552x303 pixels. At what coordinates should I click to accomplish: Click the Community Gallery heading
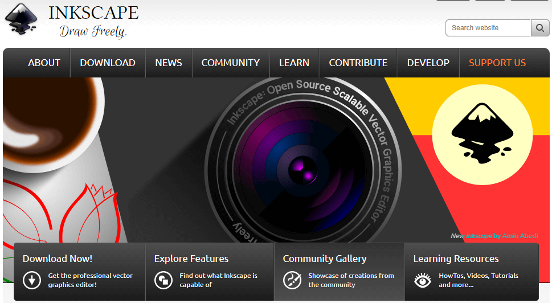325,259
